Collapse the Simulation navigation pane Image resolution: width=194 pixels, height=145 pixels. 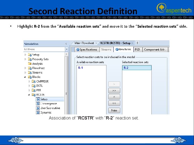pos(66,44)
